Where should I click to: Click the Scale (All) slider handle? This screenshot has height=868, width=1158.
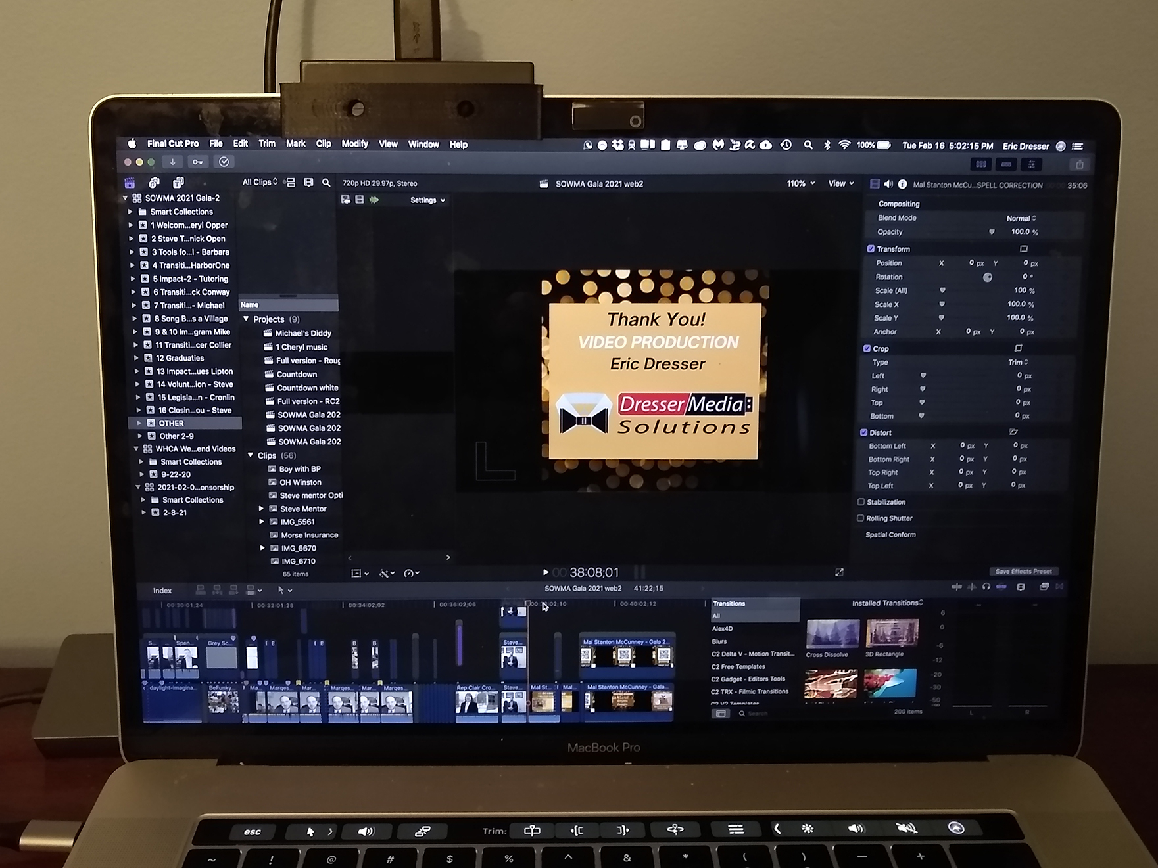[942, 290]
